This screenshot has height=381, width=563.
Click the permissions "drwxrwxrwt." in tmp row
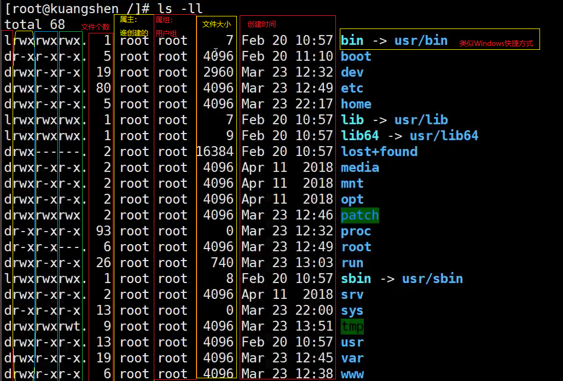coord(45,326)
